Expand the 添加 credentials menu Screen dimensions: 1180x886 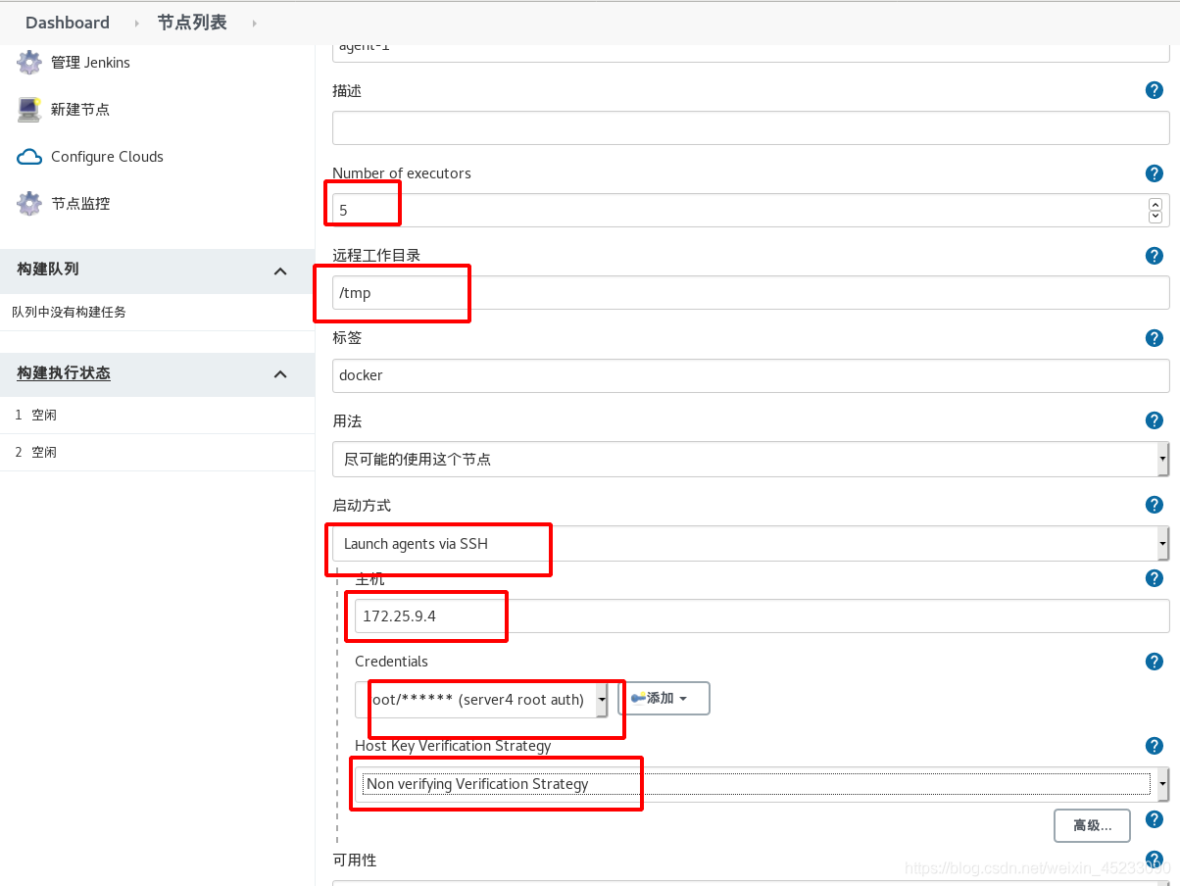pos(664,699)
